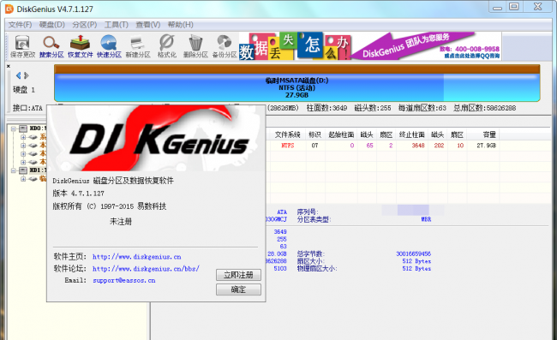Image resolution: width=557 pixels, height=340 pixels.
Task: Click 512 Bytes next to 物理扇区大小
Action: point(416,269)
